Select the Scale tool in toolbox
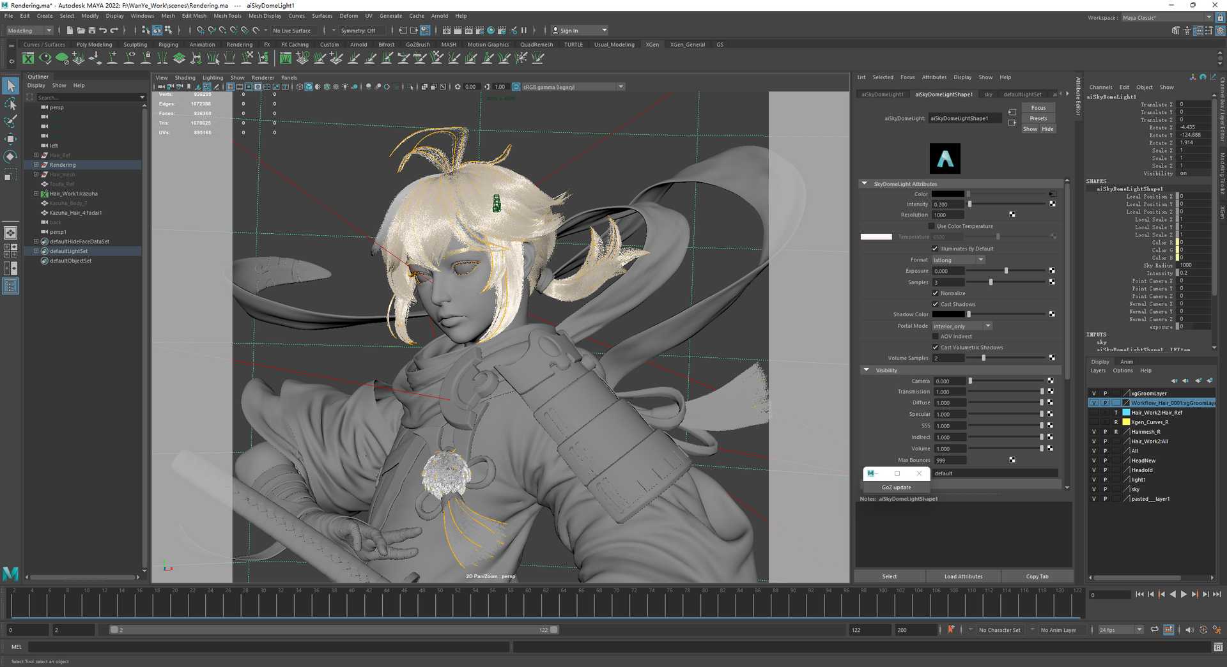 (11, 174)
